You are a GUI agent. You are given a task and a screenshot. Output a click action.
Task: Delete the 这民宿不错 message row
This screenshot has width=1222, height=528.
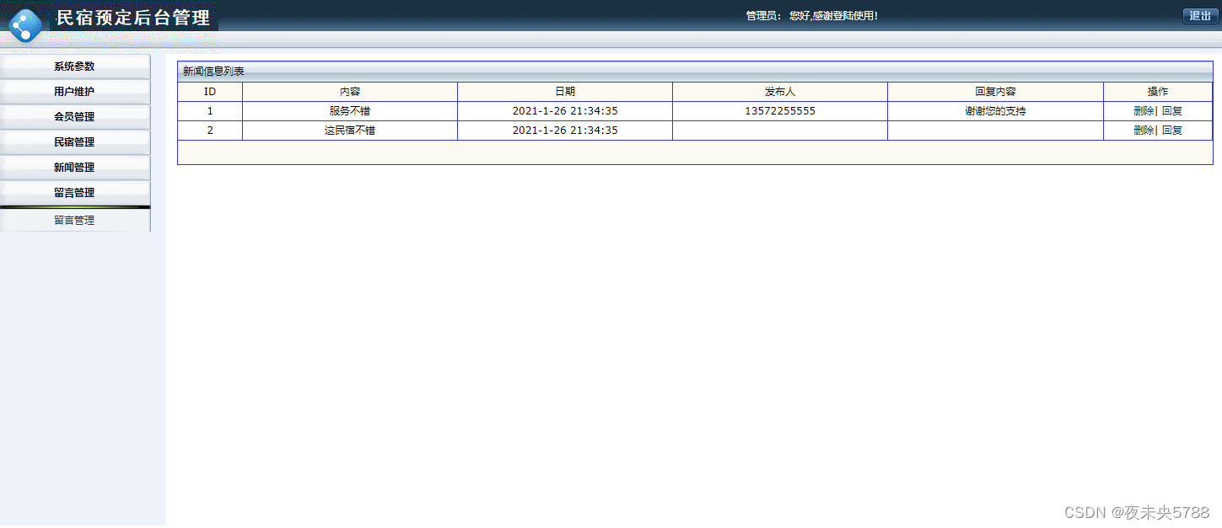point(1144,131)
